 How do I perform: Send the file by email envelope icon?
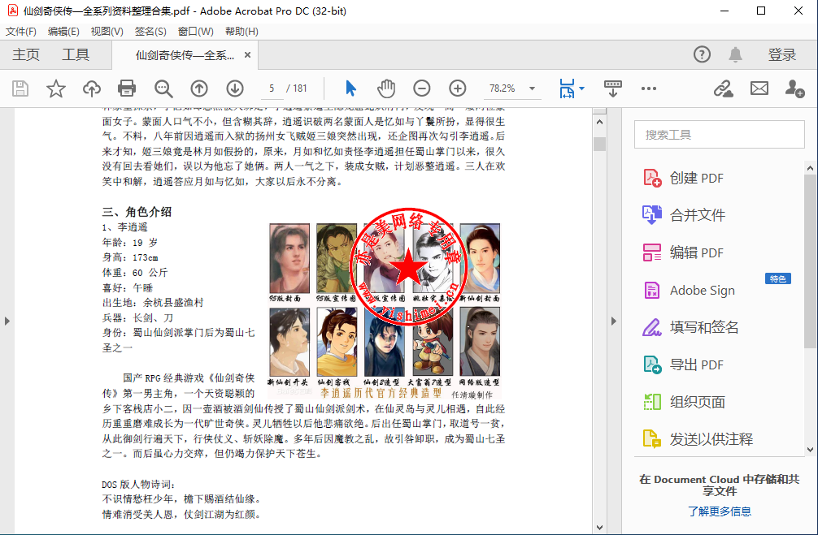[x=759, y=88]
